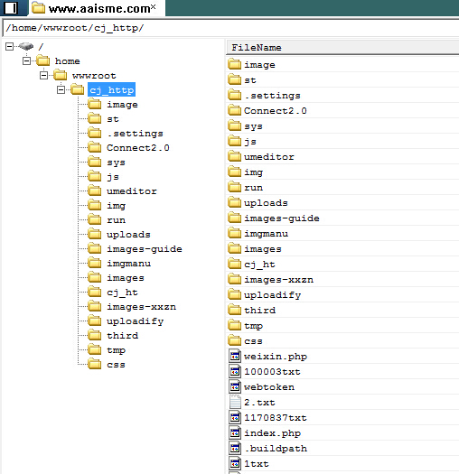Click img folder icon in file list
The width and height of the screenshot is (459, 474).
(235, 172)
